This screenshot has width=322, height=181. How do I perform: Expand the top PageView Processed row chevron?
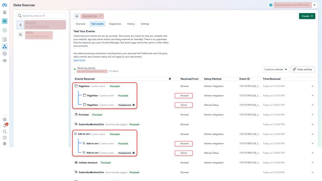[x=312, y=86]
